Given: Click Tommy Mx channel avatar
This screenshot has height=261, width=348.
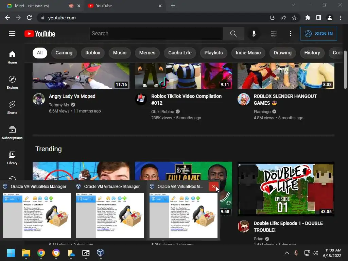Looking at the screenshot, I should [x=39, y=99].
